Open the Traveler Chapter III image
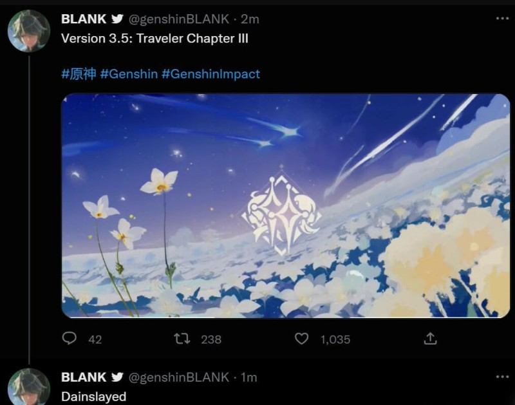 pyautogui.click(x=285, y=205)
